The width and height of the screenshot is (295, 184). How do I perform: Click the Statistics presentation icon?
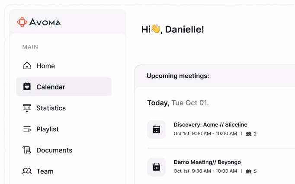point(27,108)
